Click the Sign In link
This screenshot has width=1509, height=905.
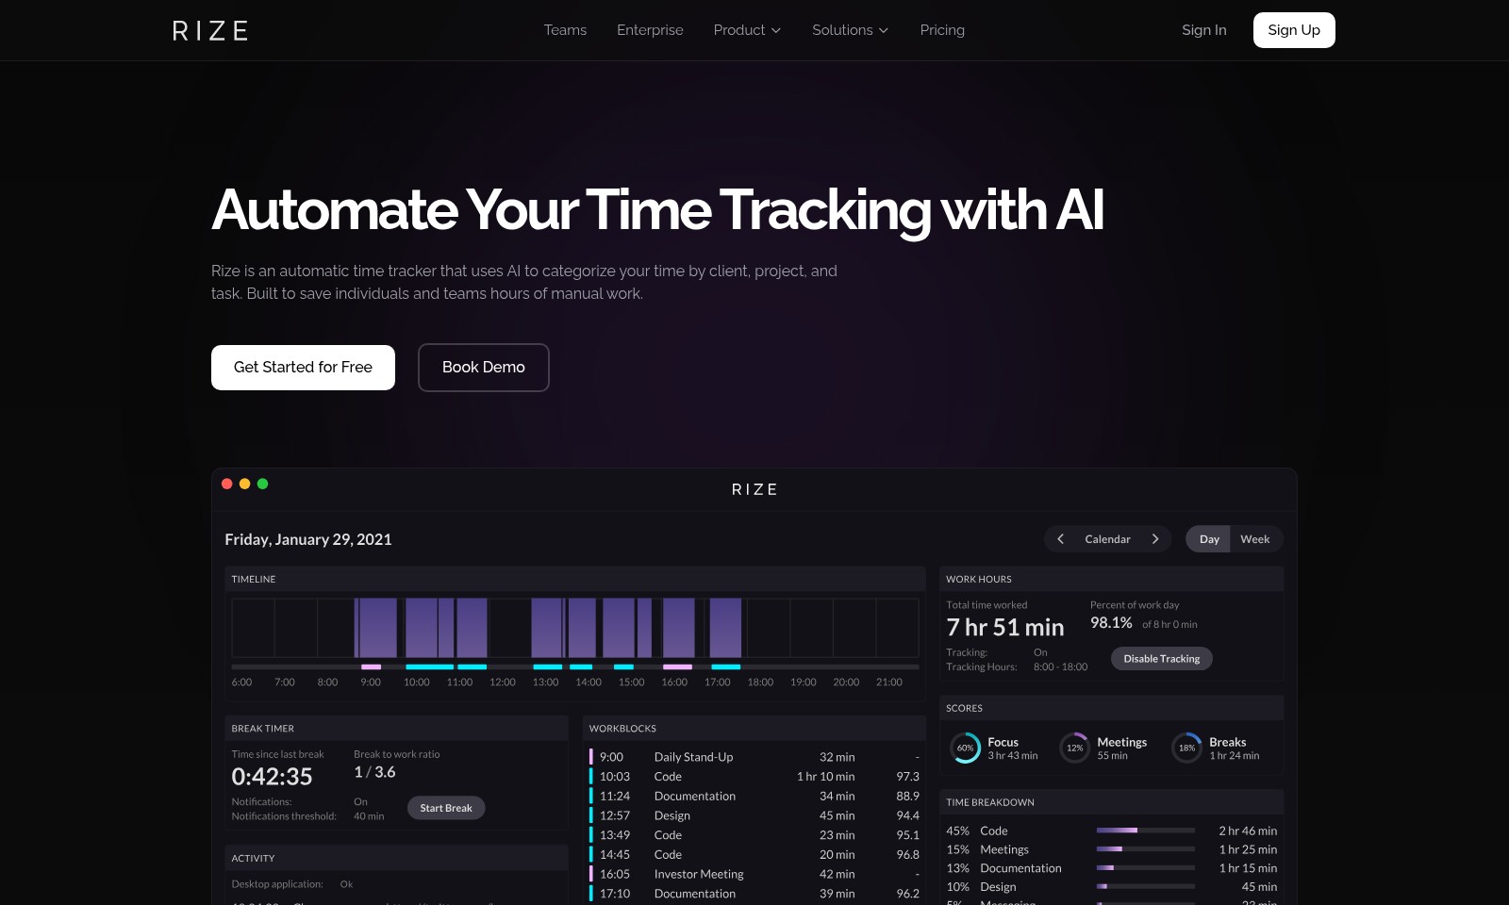(x=1203, y=30)
